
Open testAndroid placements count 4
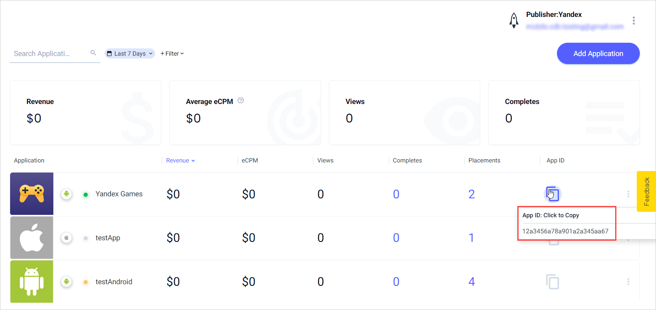(x=471, y=282)
